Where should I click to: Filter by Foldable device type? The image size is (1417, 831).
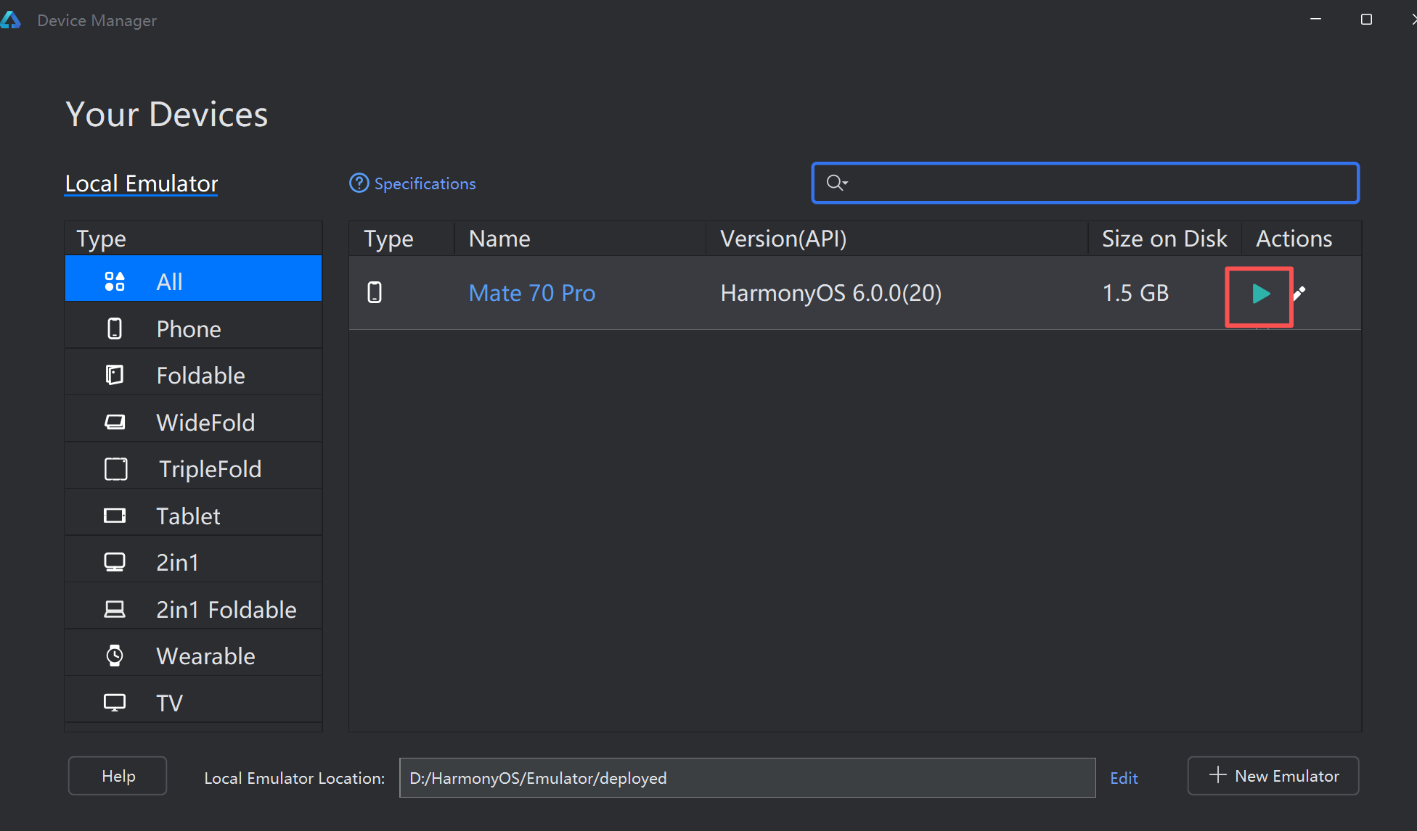tap(200, 376)
